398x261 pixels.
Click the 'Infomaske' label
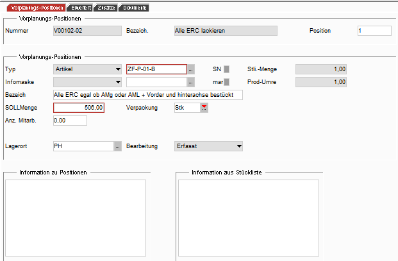point(19,82)
